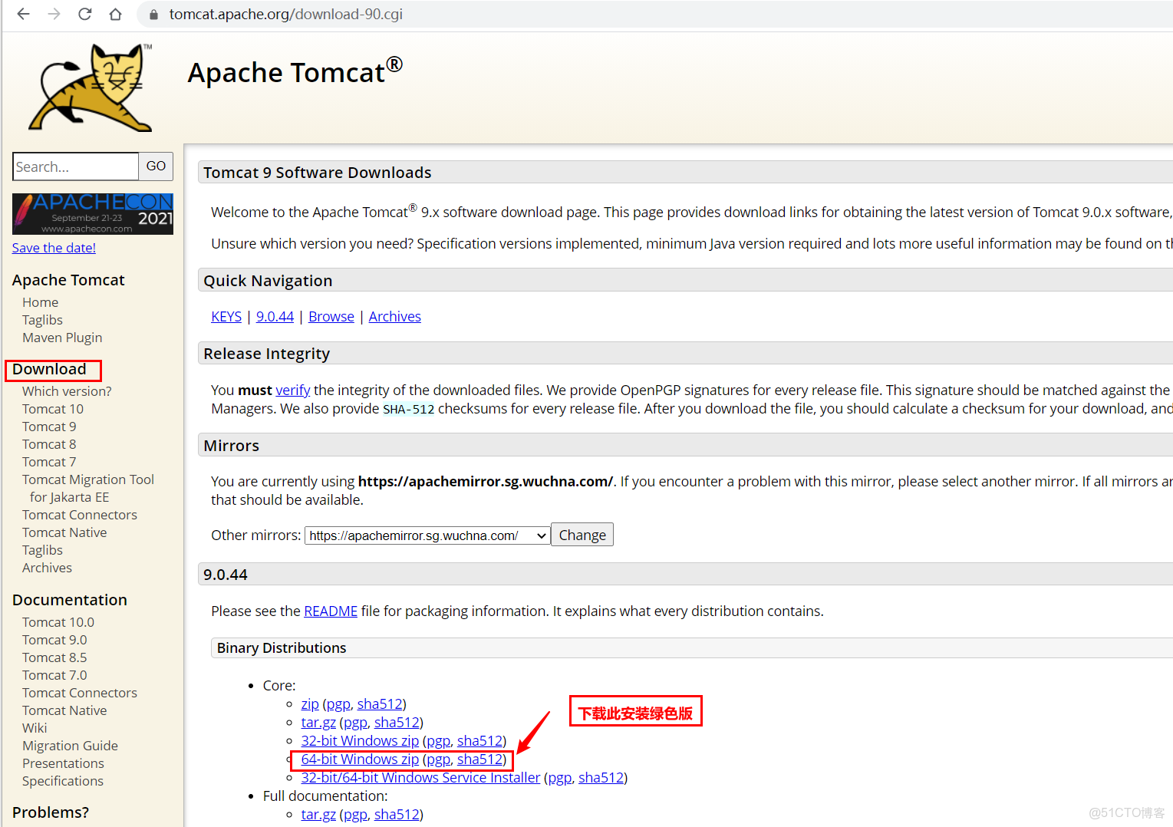Open Tomcat Native under Documentation section
This screenshot has height=827, width=1173.
point(64,710)
